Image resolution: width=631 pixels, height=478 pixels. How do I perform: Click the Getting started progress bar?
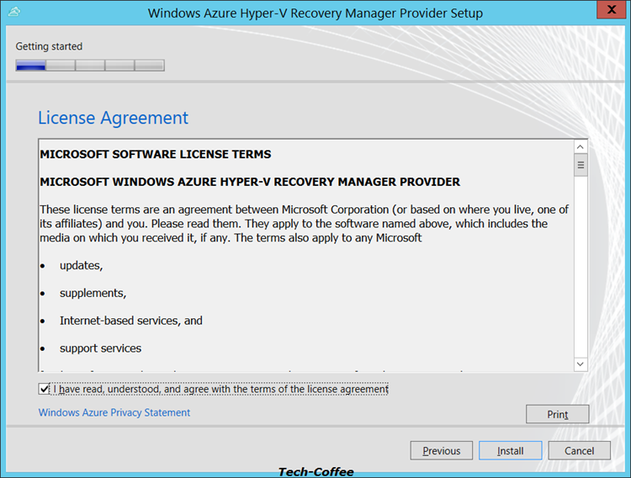click(90, 66)
